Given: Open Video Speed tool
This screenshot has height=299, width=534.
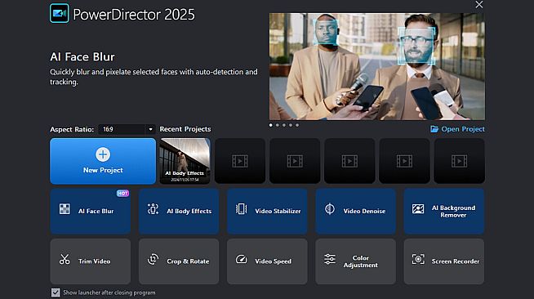Looking at the screenshot, I should pos(267,261).
